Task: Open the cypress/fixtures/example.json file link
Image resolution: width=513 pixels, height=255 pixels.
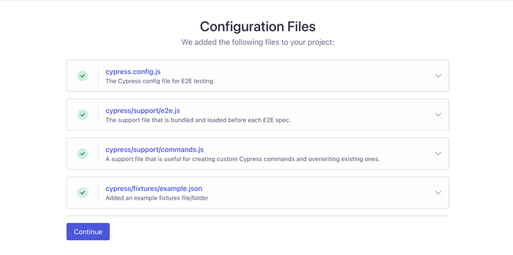Action: tap(154, 189)
